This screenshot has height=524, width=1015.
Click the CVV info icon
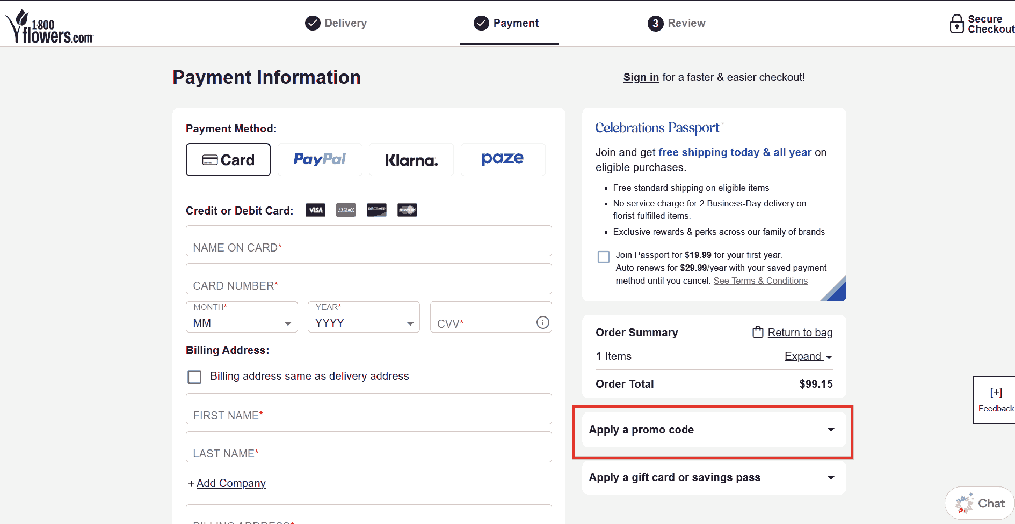pyautogui.click(x=542, y=322)
